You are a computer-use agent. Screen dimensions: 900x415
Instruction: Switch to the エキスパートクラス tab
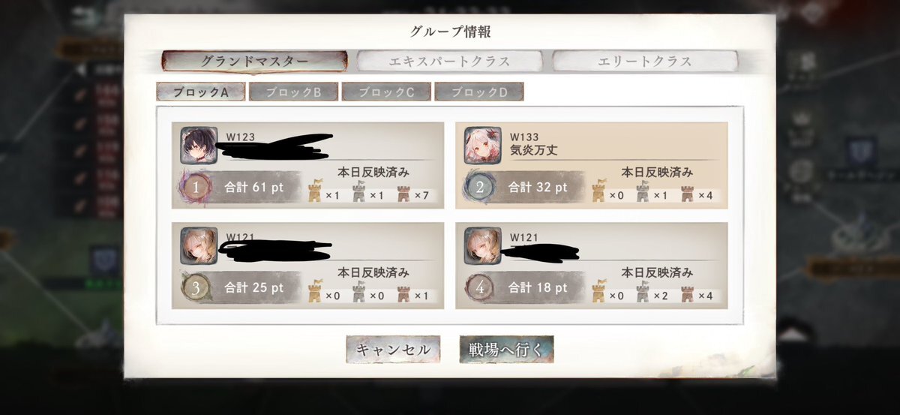pyautogui.click(x=449, y=62)
